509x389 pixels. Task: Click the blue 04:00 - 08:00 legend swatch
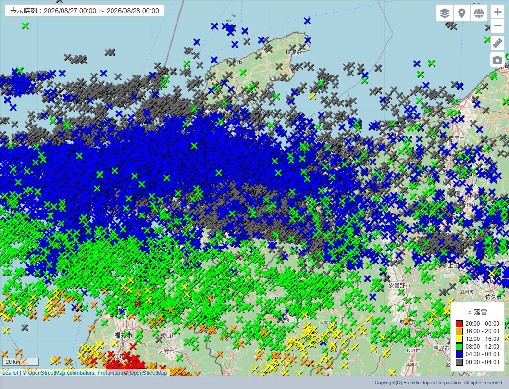(x=459, y=354)
